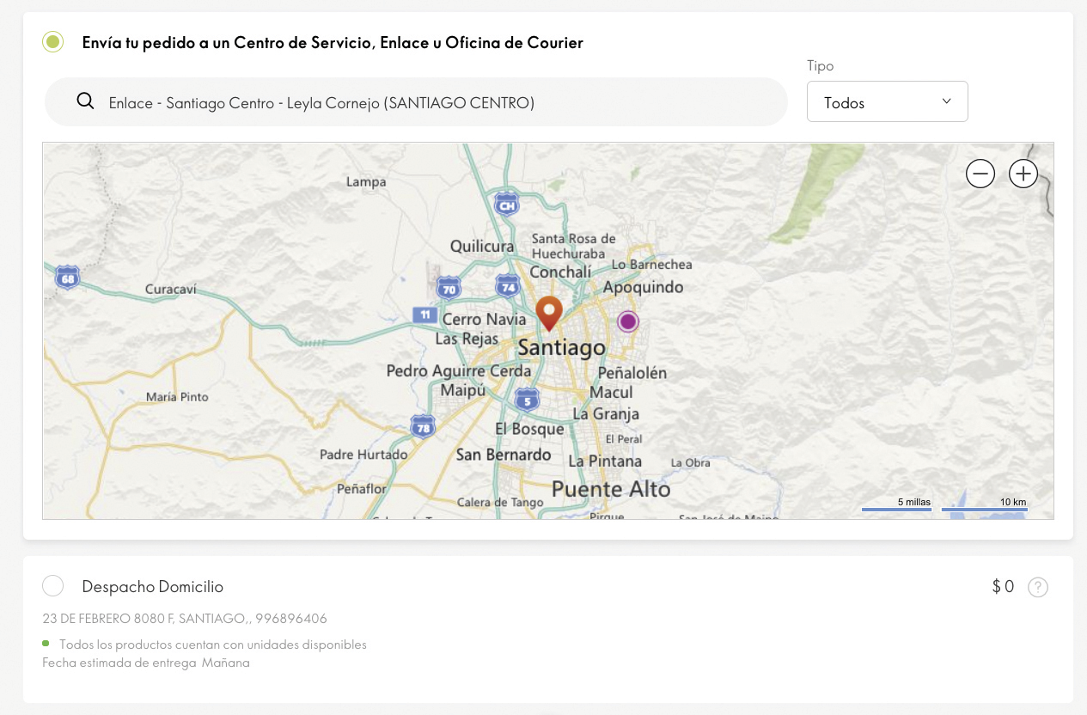
Task: Click the chevron arrow in Tipo dropdown
Action: tap(946, 101)
